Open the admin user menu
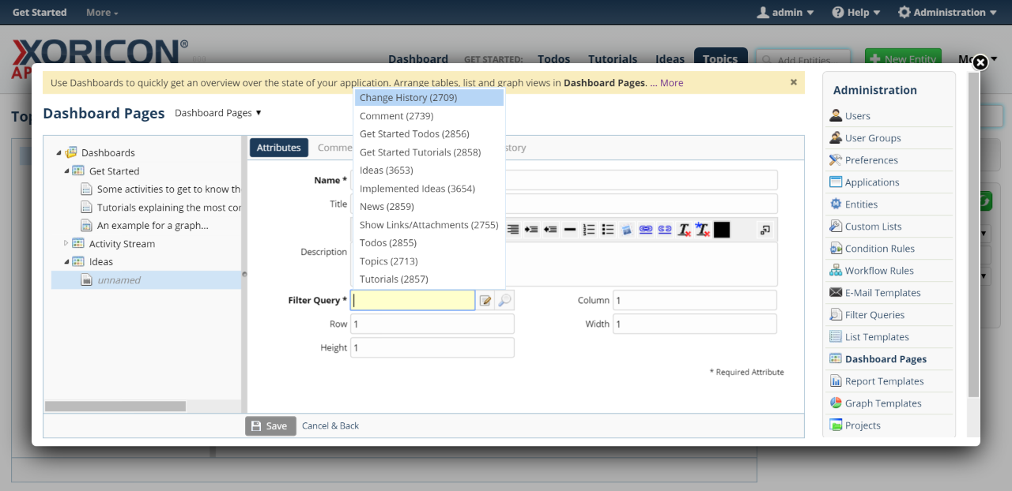 pos(785,13)
